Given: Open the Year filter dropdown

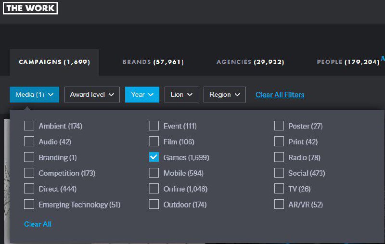Looking at the screenshot, I should click(x=142, y=94).
